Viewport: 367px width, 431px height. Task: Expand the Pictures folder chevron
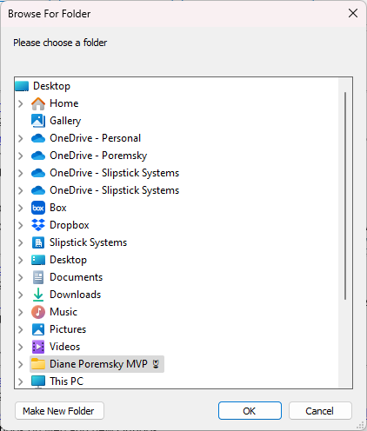20,329
